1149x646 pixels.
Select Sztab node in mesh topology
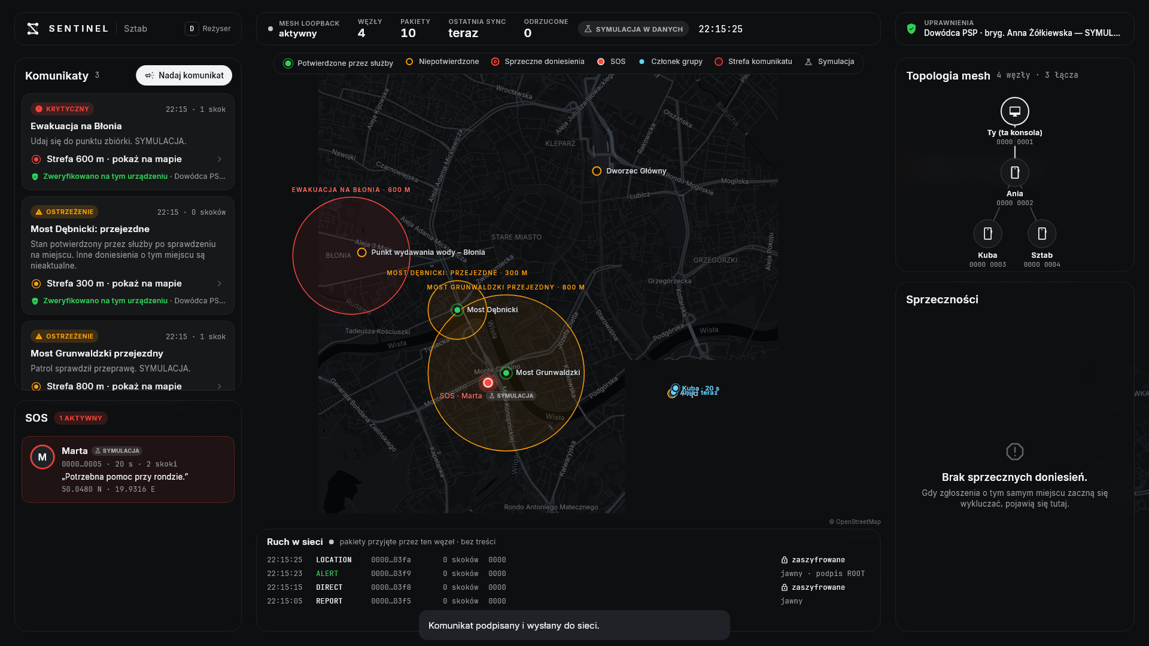click(1042, 234)
